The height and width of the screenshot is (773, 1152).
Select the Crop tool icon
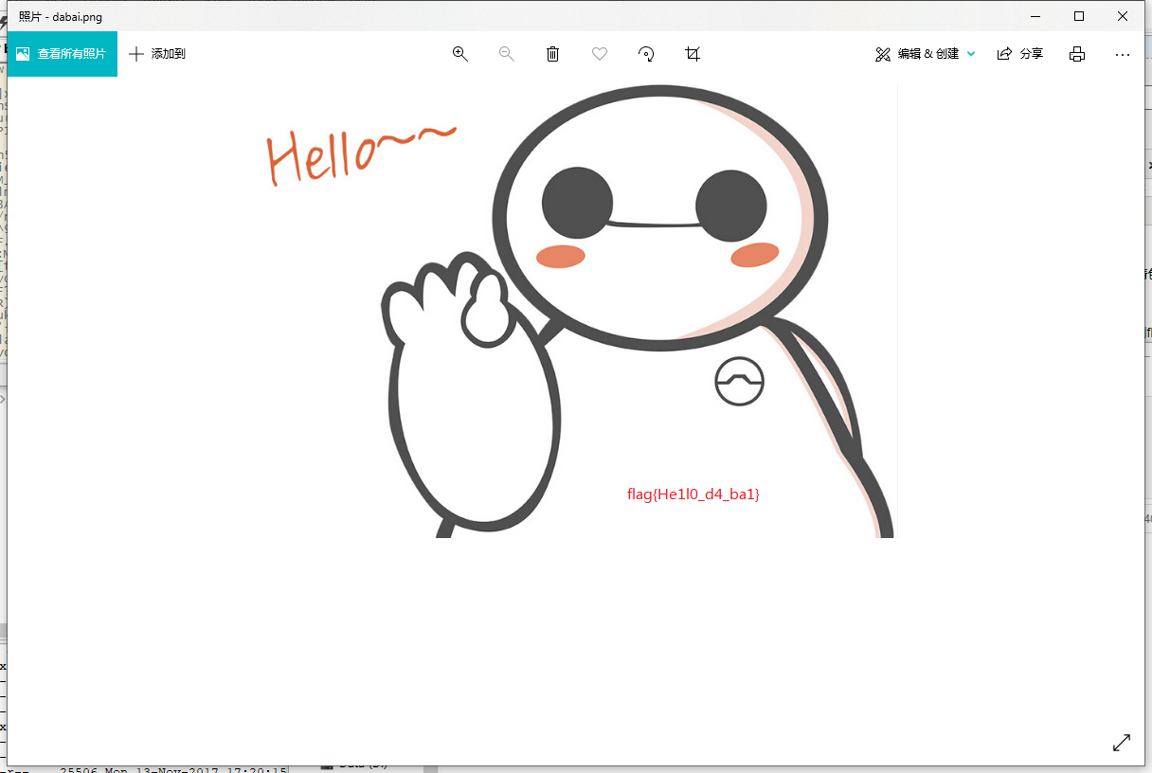pos(693,54)
